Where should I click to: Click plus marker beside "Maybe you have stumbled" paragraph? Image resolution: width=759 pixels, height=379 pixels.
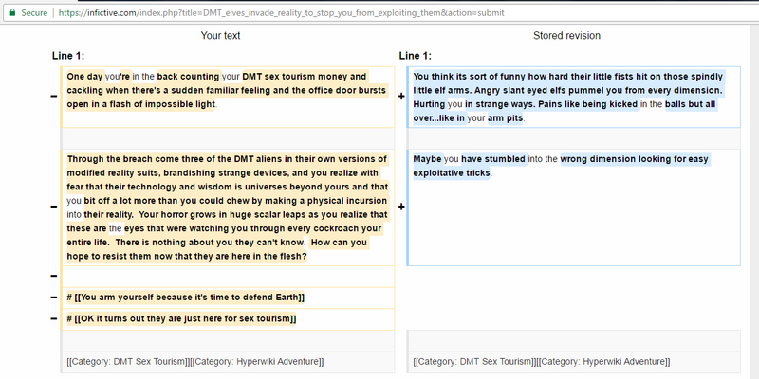click(401, 207)
